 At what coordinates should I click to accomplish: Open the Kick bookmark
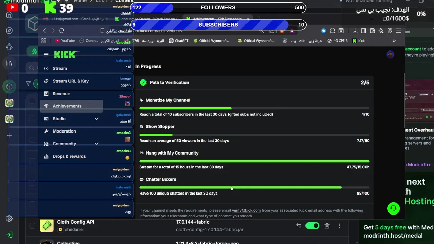pos(359,41)
